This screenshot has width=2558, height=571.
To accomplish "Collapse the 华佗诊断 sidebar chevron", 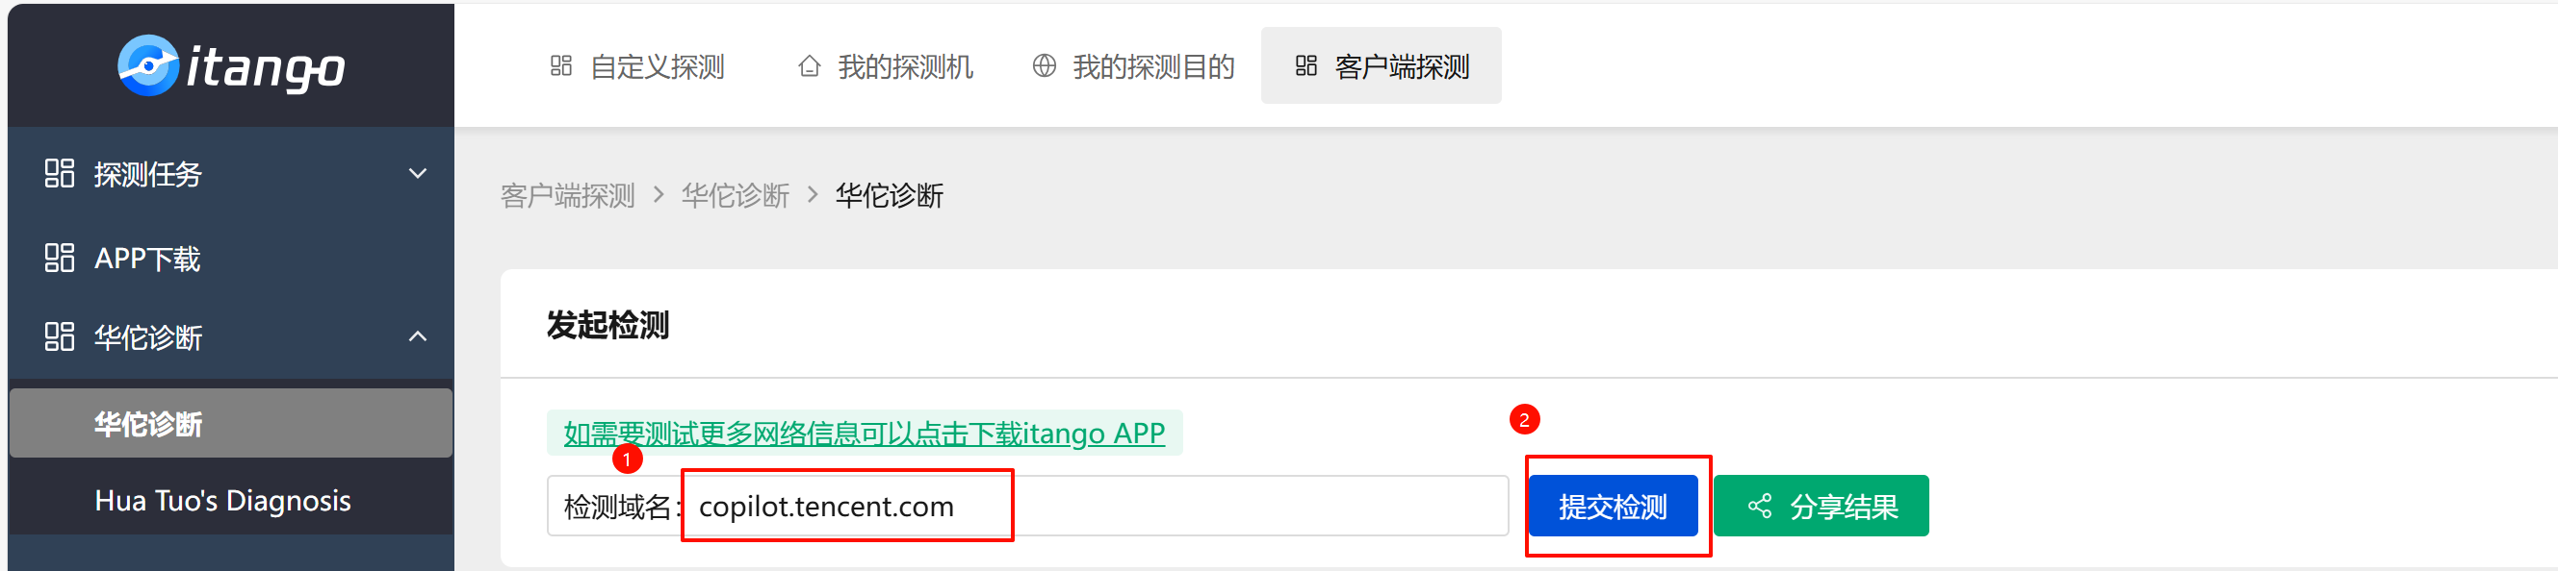I will point(418,337).
